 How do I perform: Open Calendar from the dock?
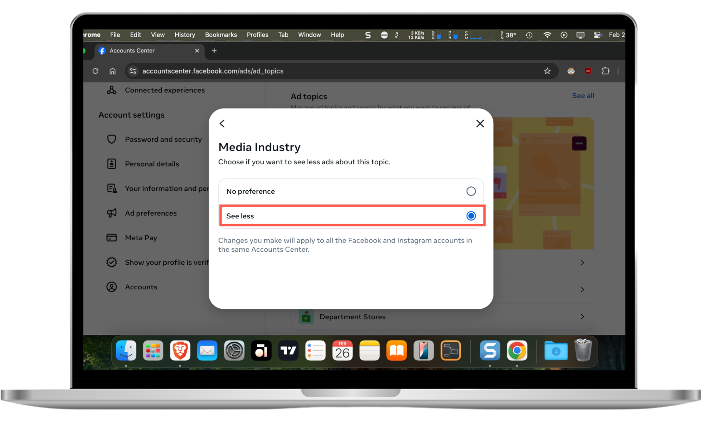[343, 351]
